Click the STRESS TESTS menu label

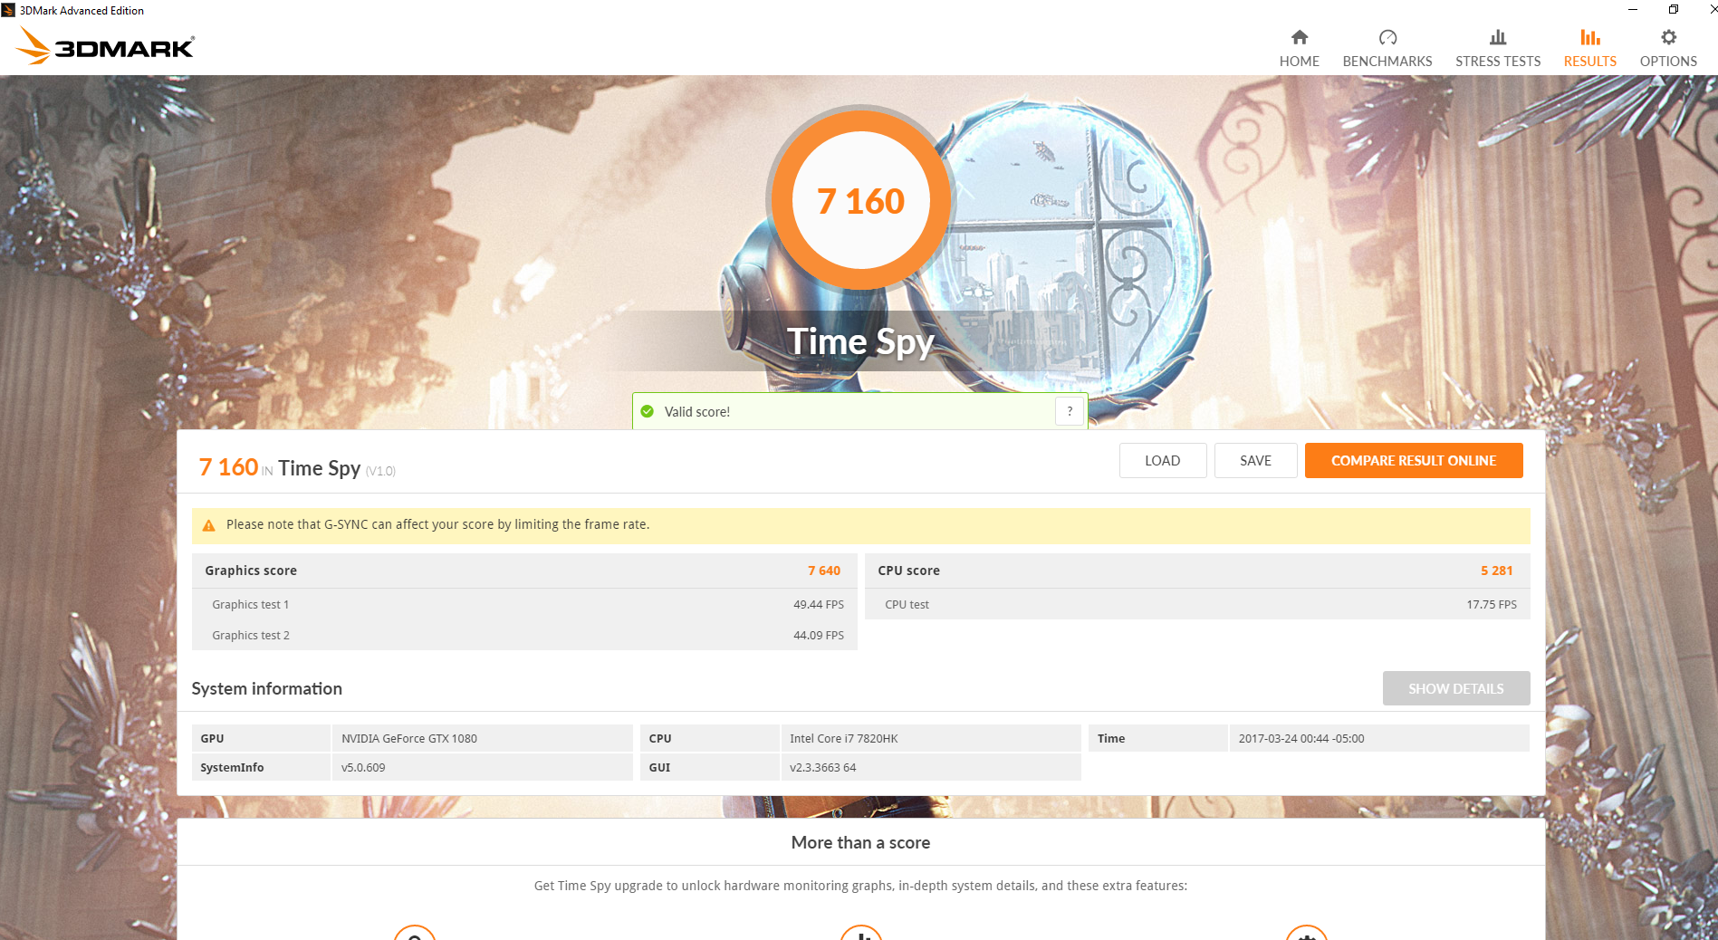point(1498,62)
